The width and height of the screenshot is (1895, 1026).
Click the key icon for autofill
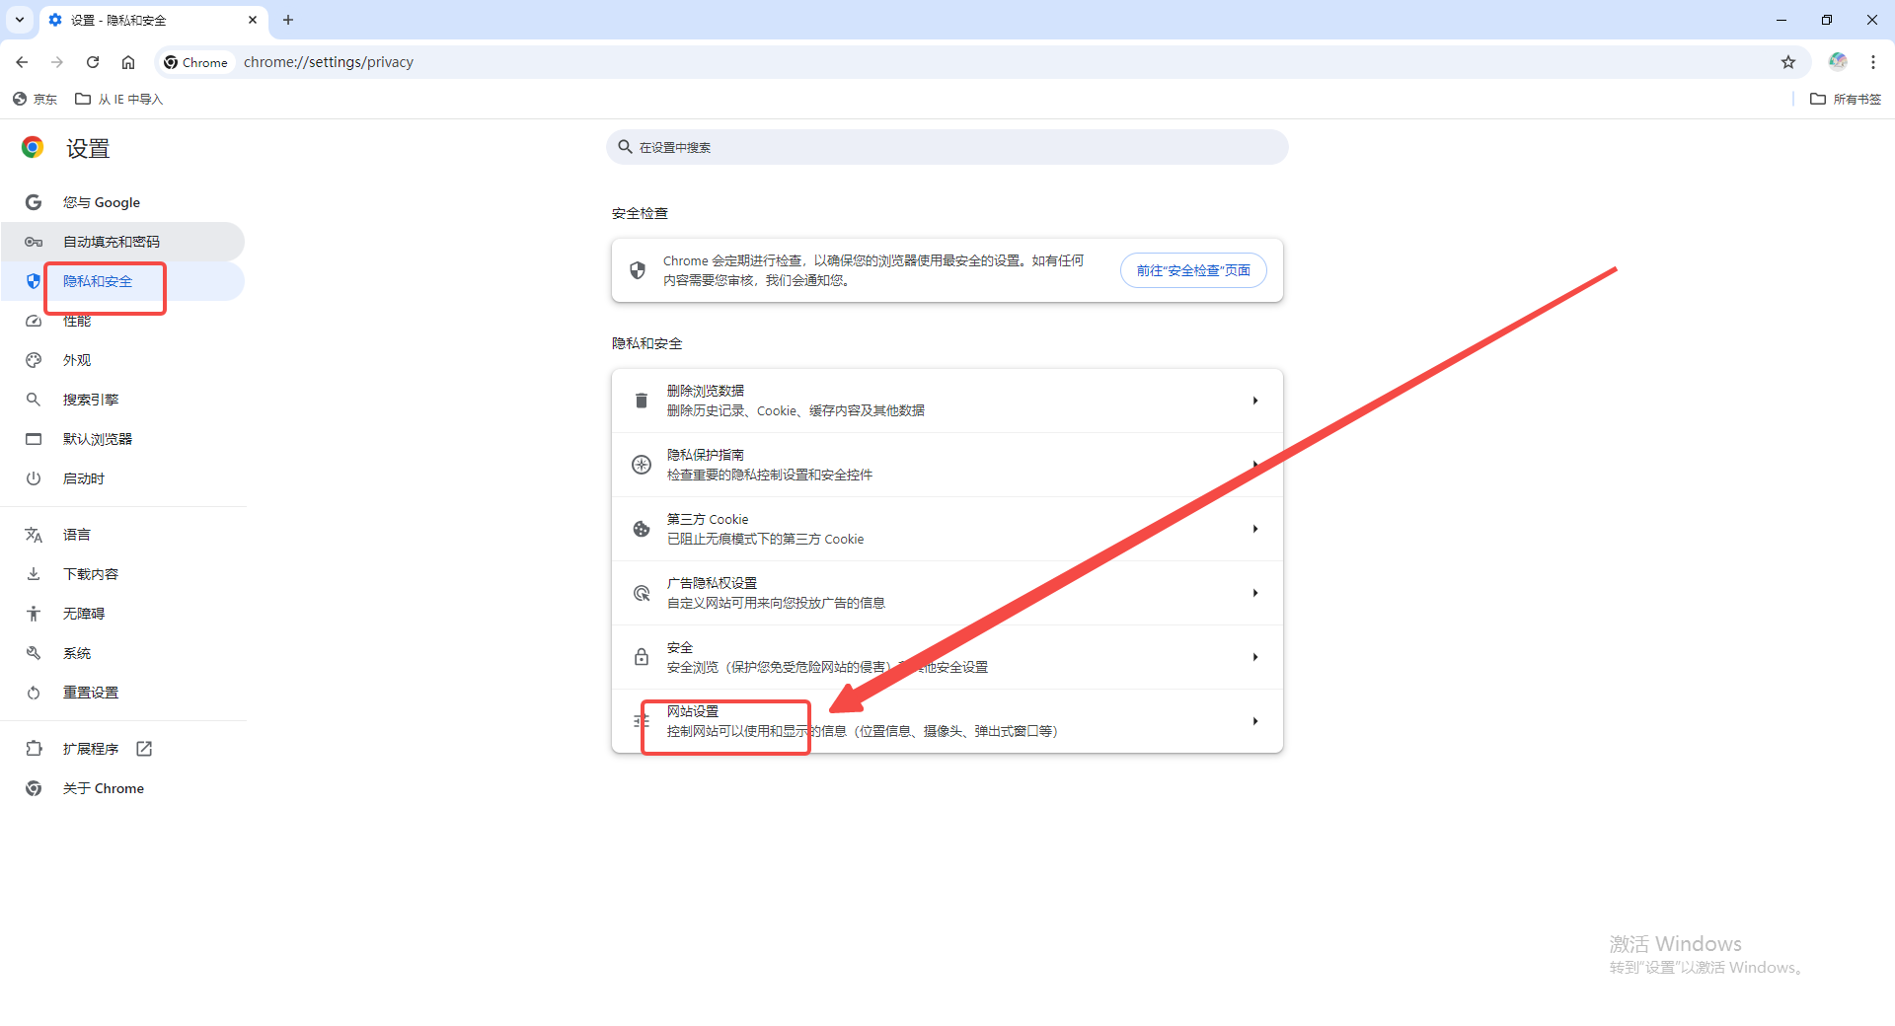[34, 242]
